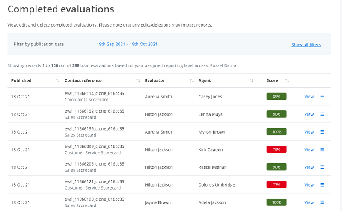The height and width of the screenshot is (211, 342).
Task: Click the 100% score badge for Myron Brown
Action: coord(277,132)
